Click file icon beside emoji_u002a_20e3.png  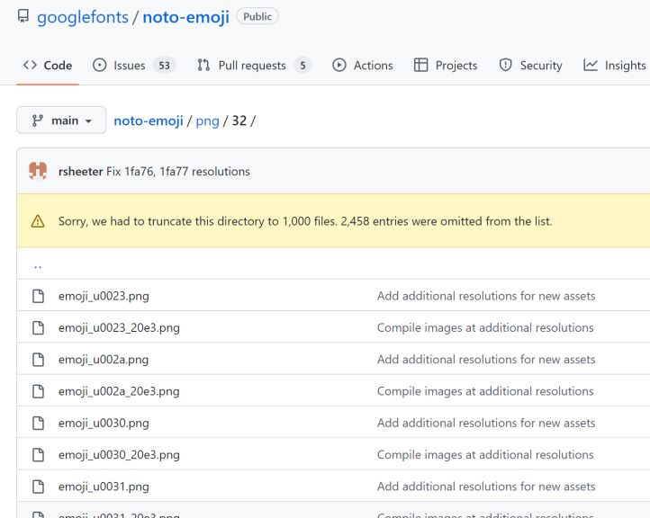(x=38, y=391)
